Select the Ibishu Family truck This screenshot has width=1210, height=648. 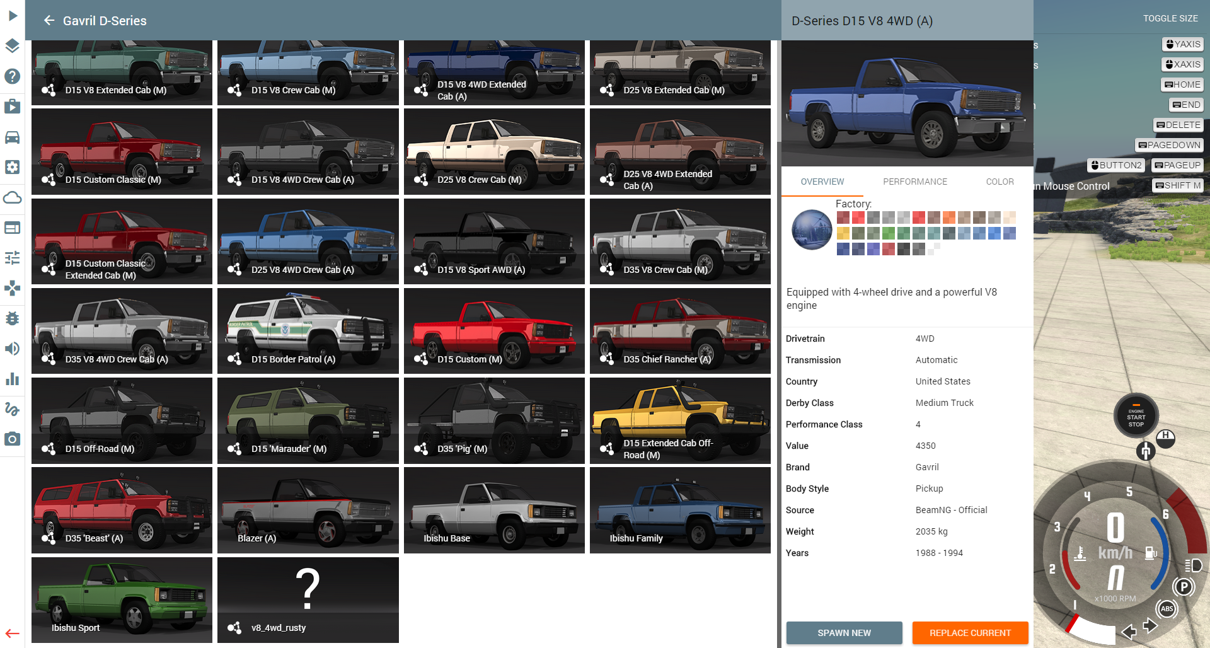[x=680, y=510]
